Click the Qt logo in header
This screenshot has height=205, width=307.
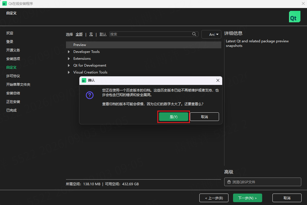(x=295, y=17)
